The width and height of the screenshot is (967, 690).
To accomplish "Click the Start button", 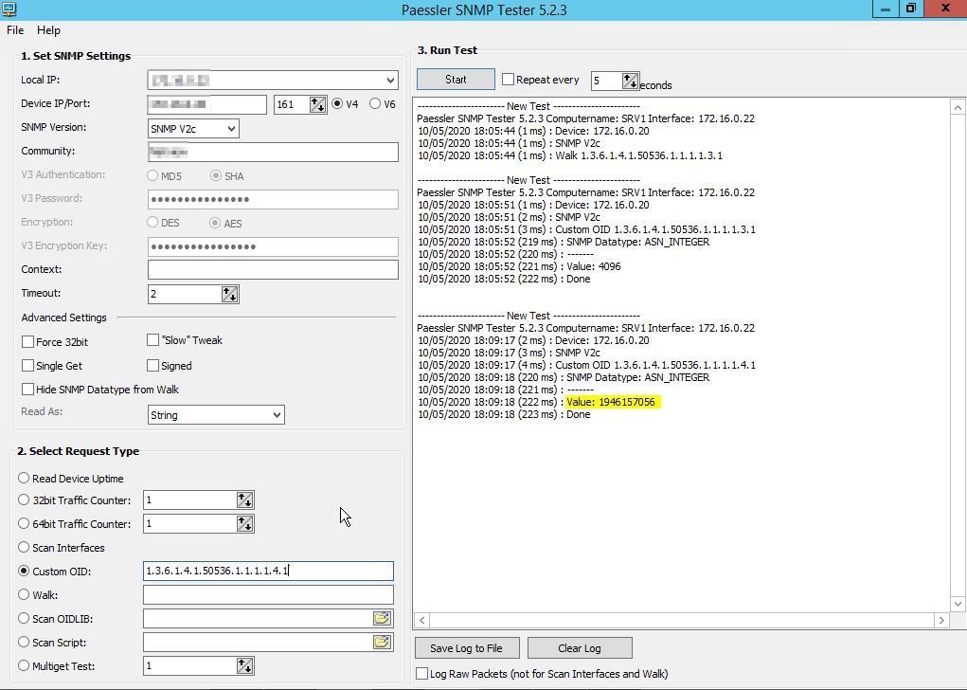I will tap(456, 79).
